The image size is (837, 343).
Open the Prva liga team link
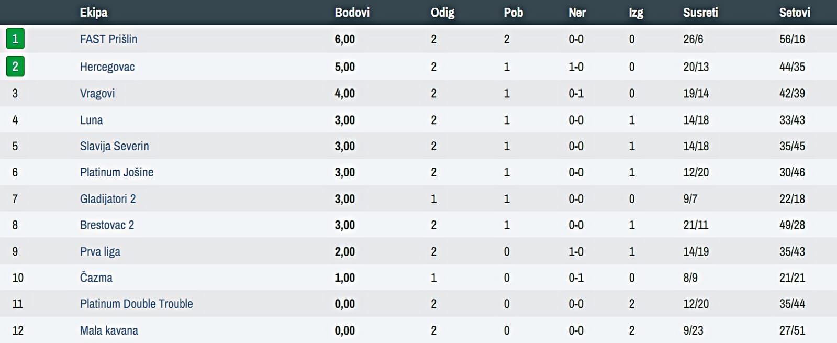(x=100, y=252)
